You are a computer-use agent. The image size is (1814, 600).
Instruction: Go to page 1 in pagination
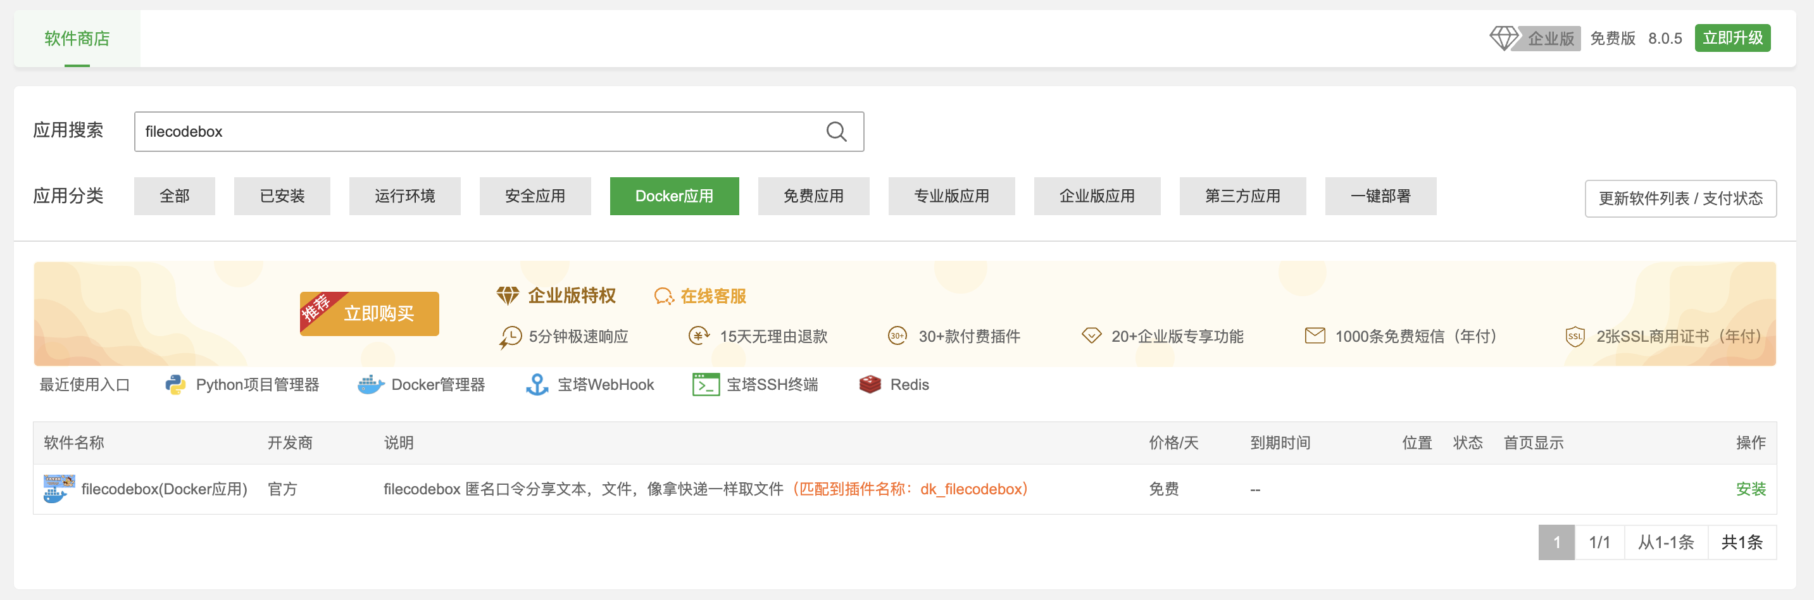(1556, 542)
